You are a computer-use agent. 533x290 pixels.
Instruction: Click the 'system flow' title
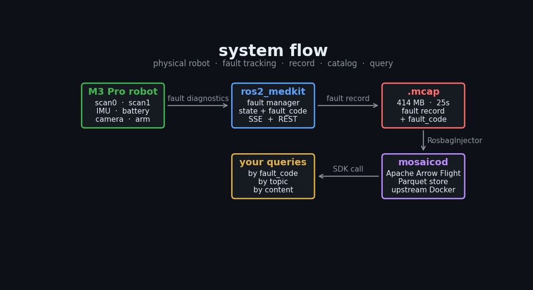(273, 51)
